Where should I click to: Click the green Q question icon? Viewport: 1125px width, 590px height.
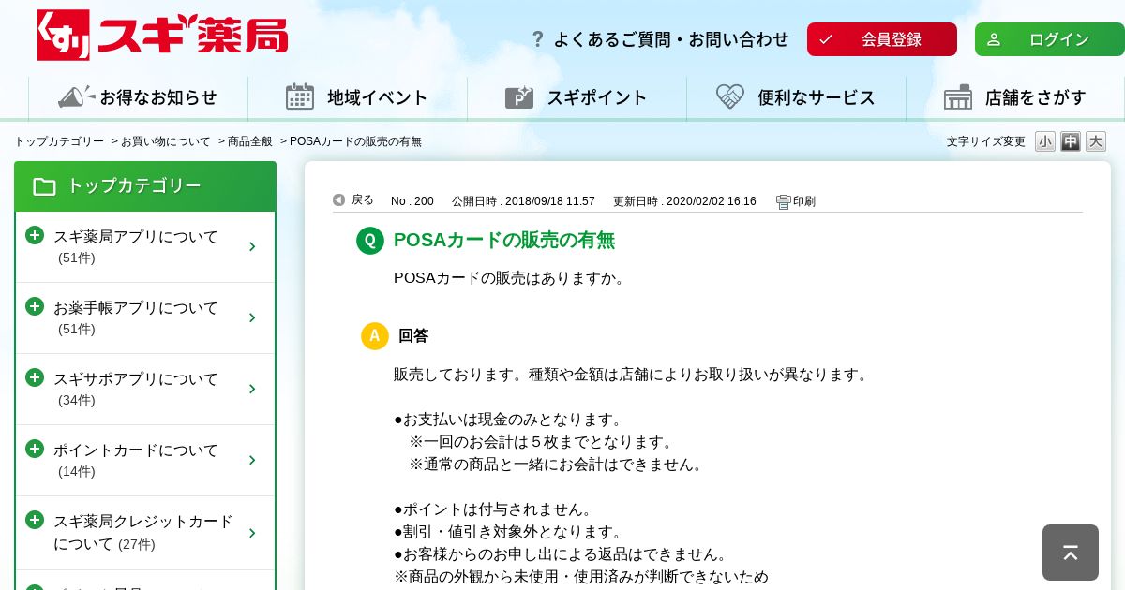tap(370, 241)
